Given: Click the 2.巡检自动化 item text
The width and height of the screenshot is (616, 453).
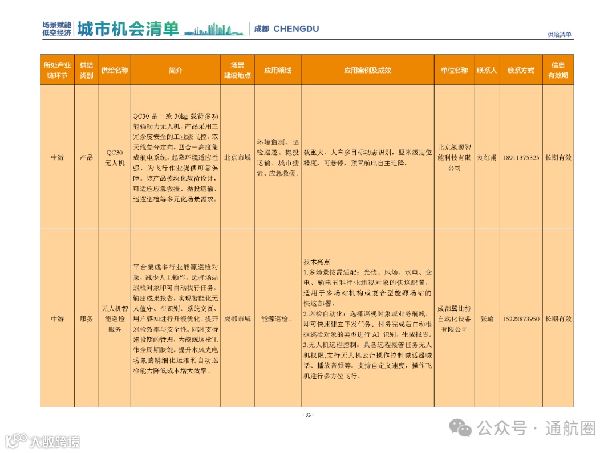Looking at the screenshot, I should coord(368,324).
